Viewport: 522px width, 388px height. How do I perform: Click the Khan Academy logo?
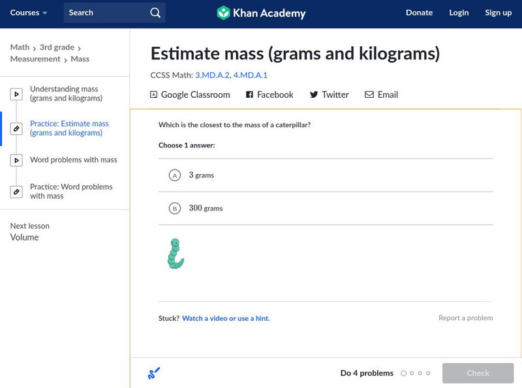(261, 13)
